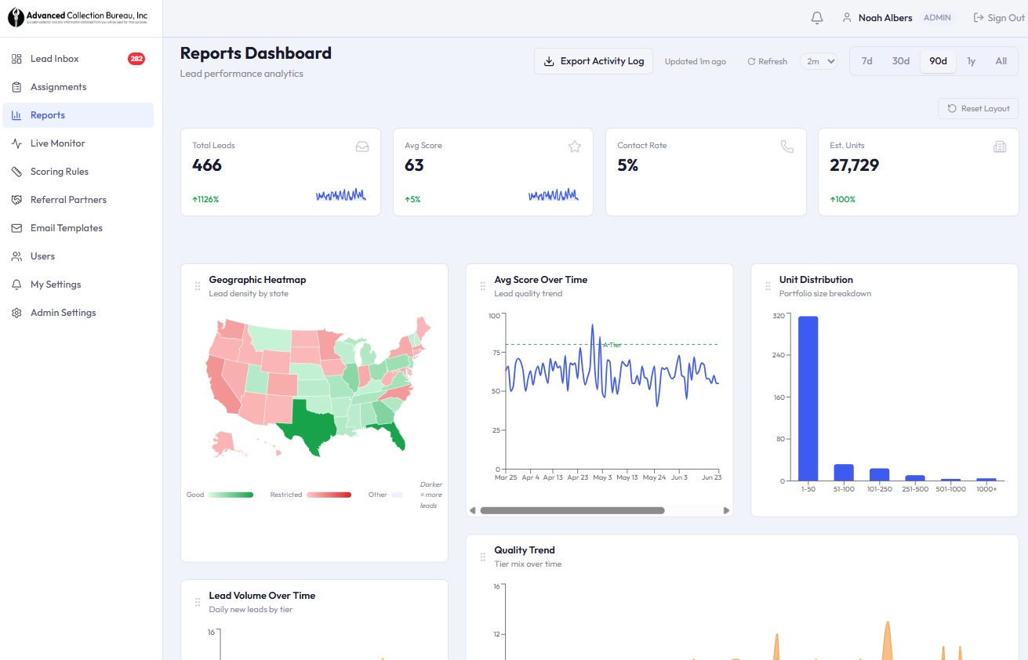Click the Reset Layout rotate icon

click(952, 108)
